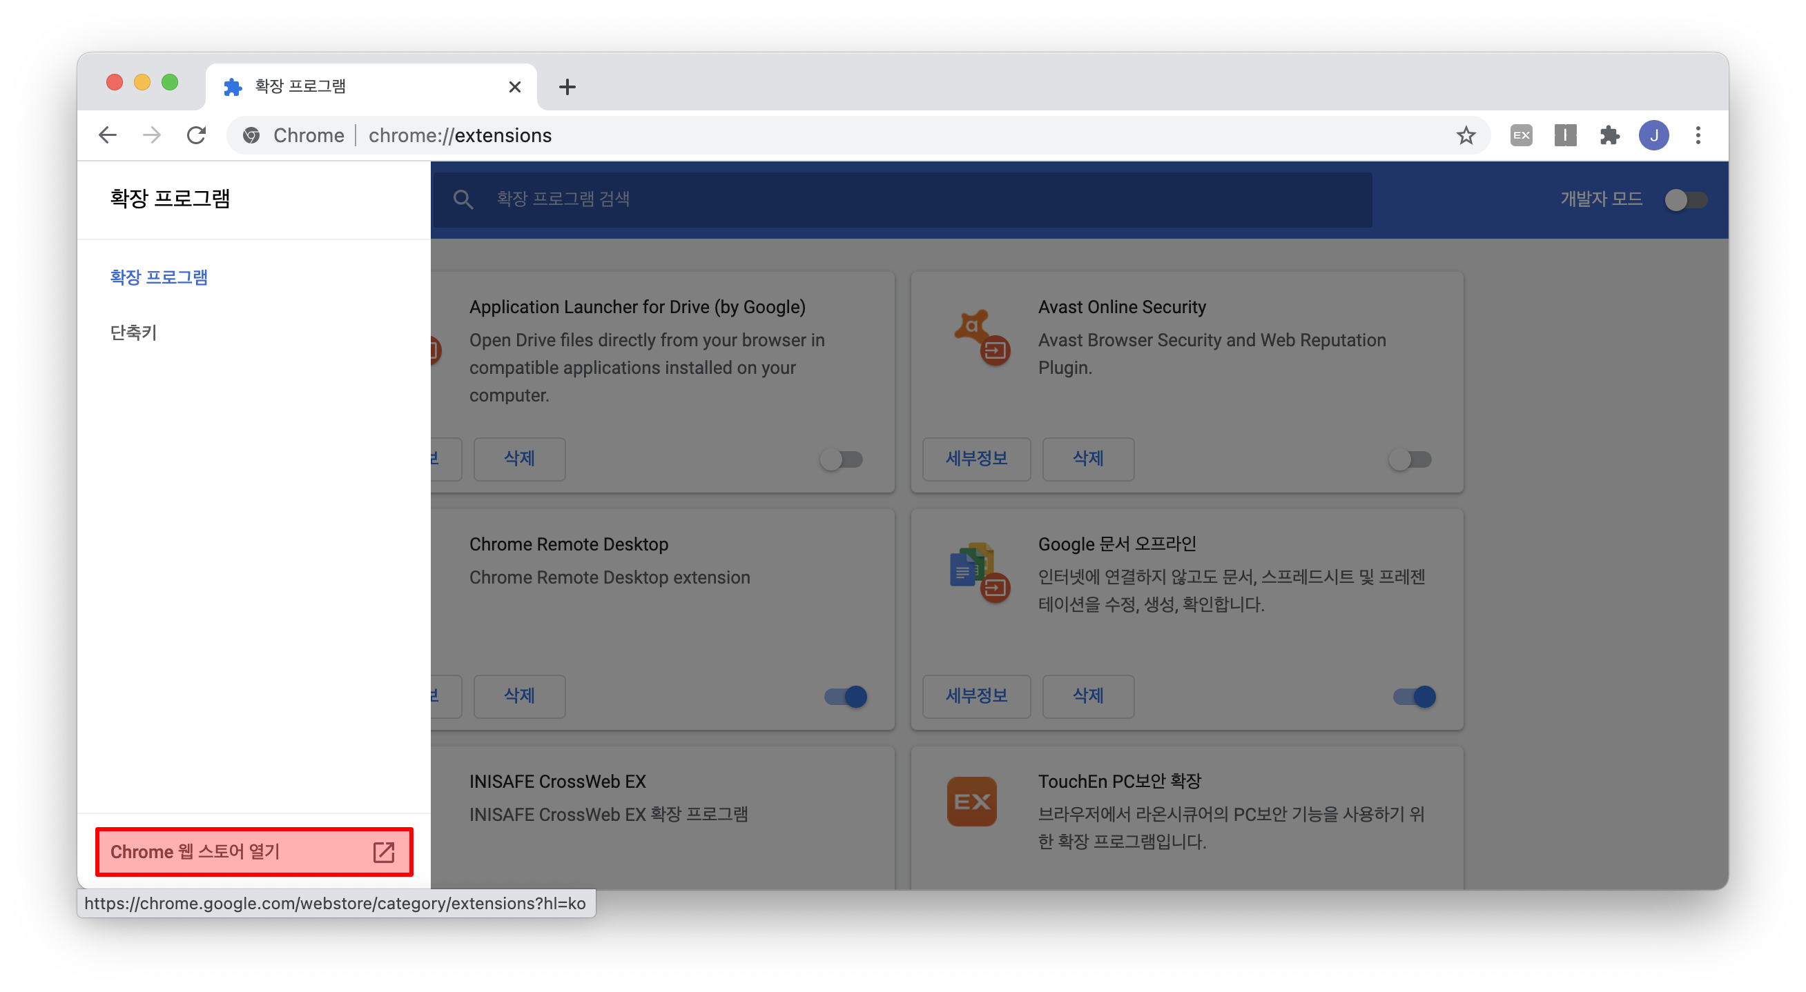Click the back navigation arrow

click(x=107, y=135)
